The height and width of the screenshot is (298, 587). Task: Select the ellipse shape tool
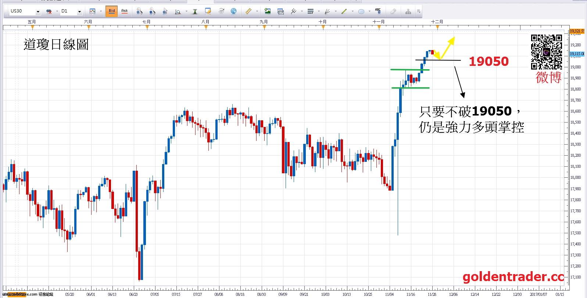[x=361, y=11]
